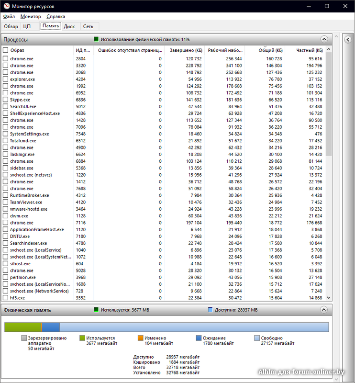
Task: Click the Resource Monitor app icon in title bar
Action: click(x=7, y=6)
